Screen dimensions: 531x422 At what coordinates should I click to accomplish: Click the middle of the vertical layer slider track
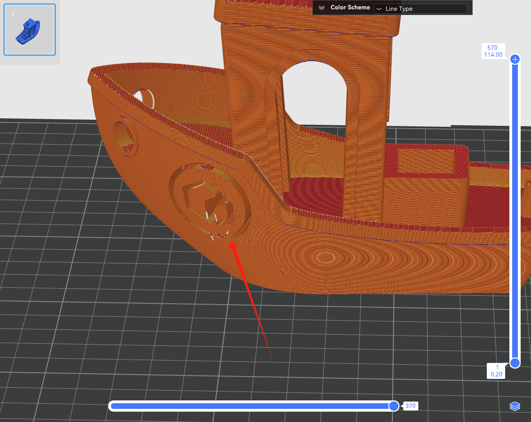click(x=515, y=211)
